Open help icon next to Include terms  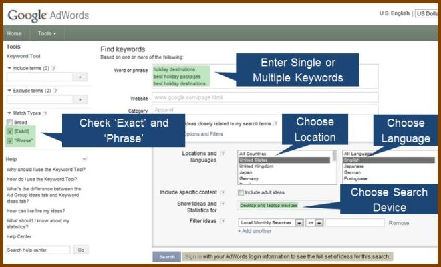pyautogui.click(x=54, y=68)
